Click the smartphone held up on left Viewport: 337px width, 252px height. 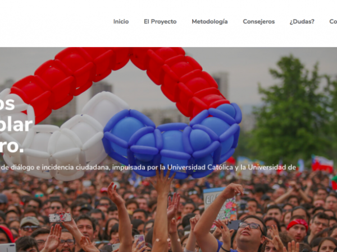(60, 217)
